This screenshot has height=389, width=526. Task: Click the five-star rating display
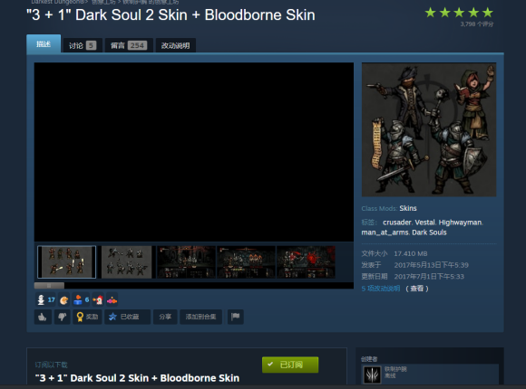(459, 13)
